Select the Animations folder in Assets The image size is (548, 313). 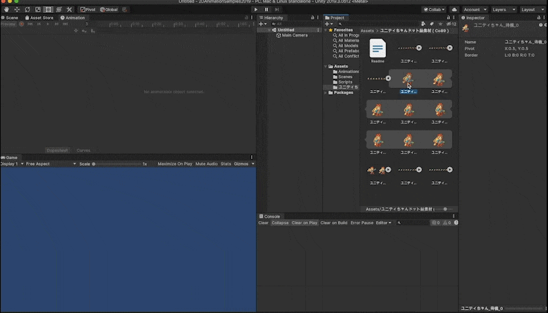tap(346, 72)
